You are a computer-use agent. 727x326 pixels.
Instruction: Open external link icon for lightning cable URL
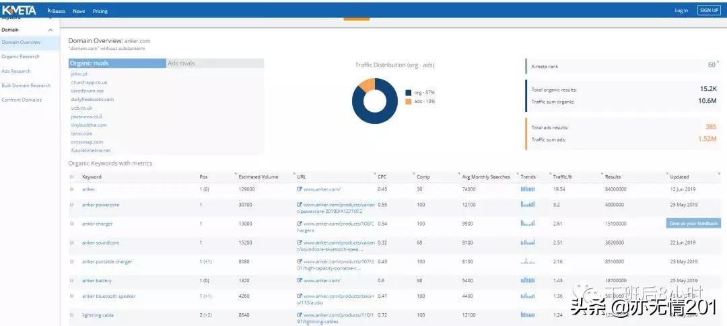tap(300, 315)
